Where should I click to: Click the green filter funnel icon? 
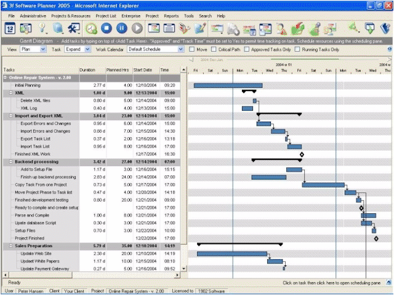coord(353,28)
